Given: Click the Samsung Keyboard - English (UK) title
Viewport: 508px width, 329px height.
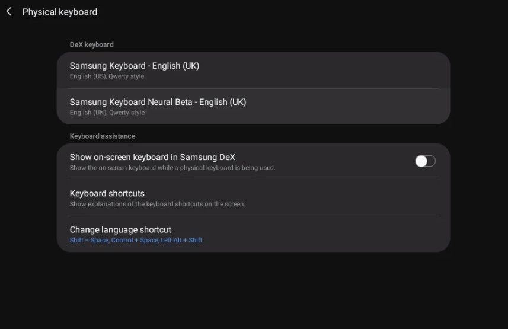Looking at the screenshot, I should click(x=135, y=66).
